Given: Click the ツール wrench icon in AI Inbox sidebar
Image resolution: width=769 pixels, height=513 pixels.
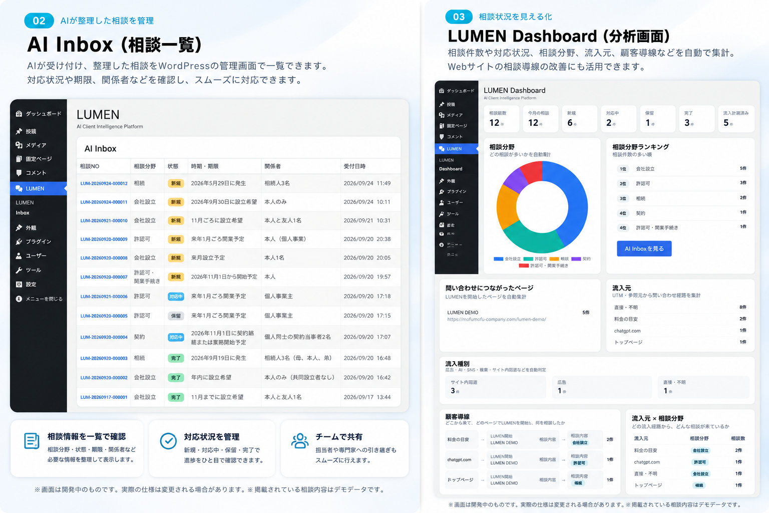Looking at the screenshot, I should click(19, 270).
